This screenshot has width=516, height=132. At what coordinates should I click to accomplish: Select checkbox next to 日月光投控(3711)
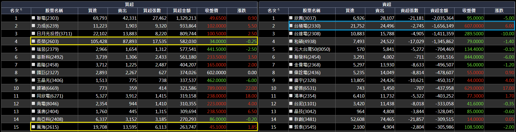coord(33,33)
